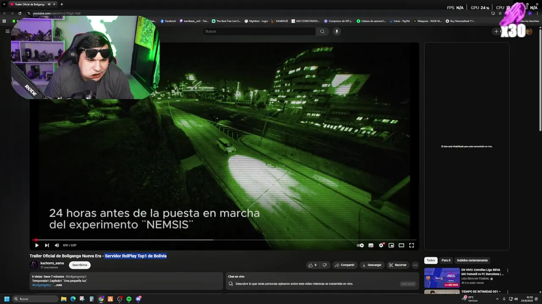Open Discord from the taskbar
The width and height of the screenshot is (542, 304).
pyautogui.click(x=138, y=299)
